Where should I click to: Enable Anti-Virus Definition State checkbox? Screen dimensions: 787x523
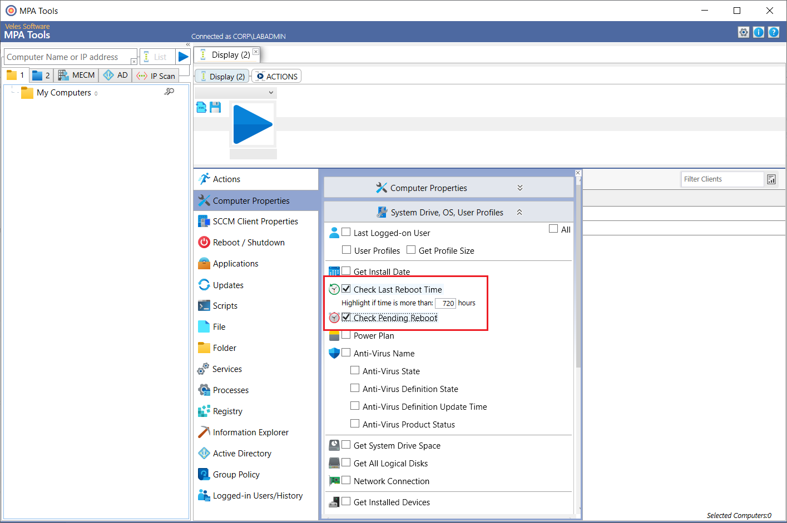[x=355, y=388]
